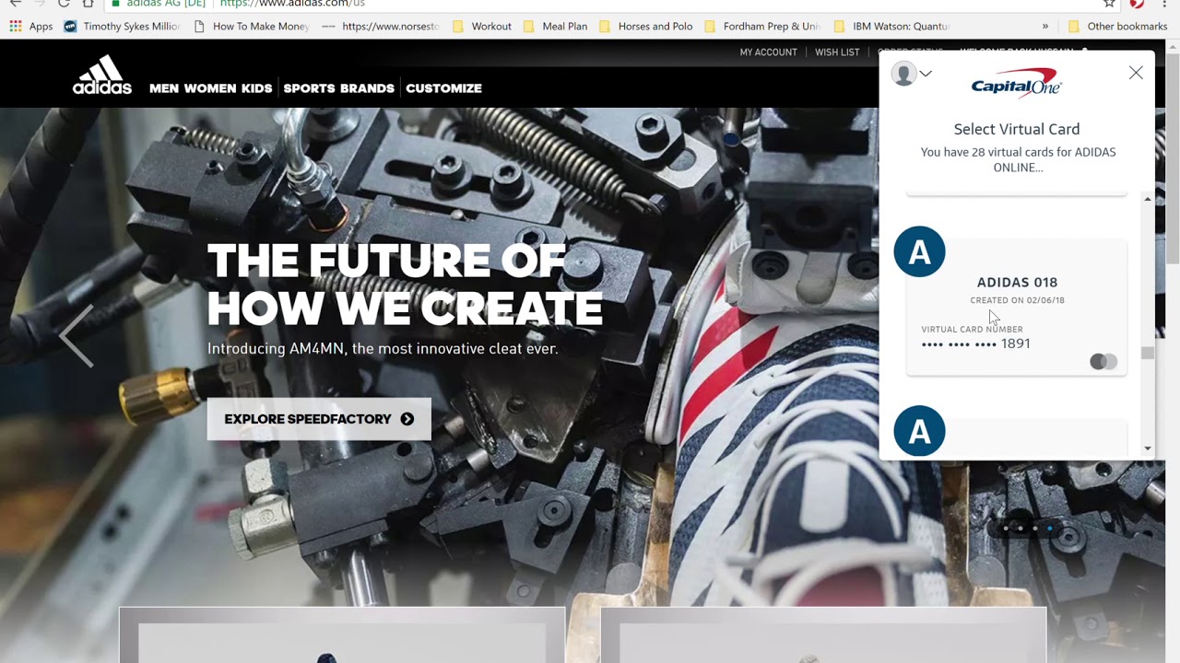Viewport: 1180px width, 663px height.
Task: Open the BRANDS menu
Action: (367, 88)
